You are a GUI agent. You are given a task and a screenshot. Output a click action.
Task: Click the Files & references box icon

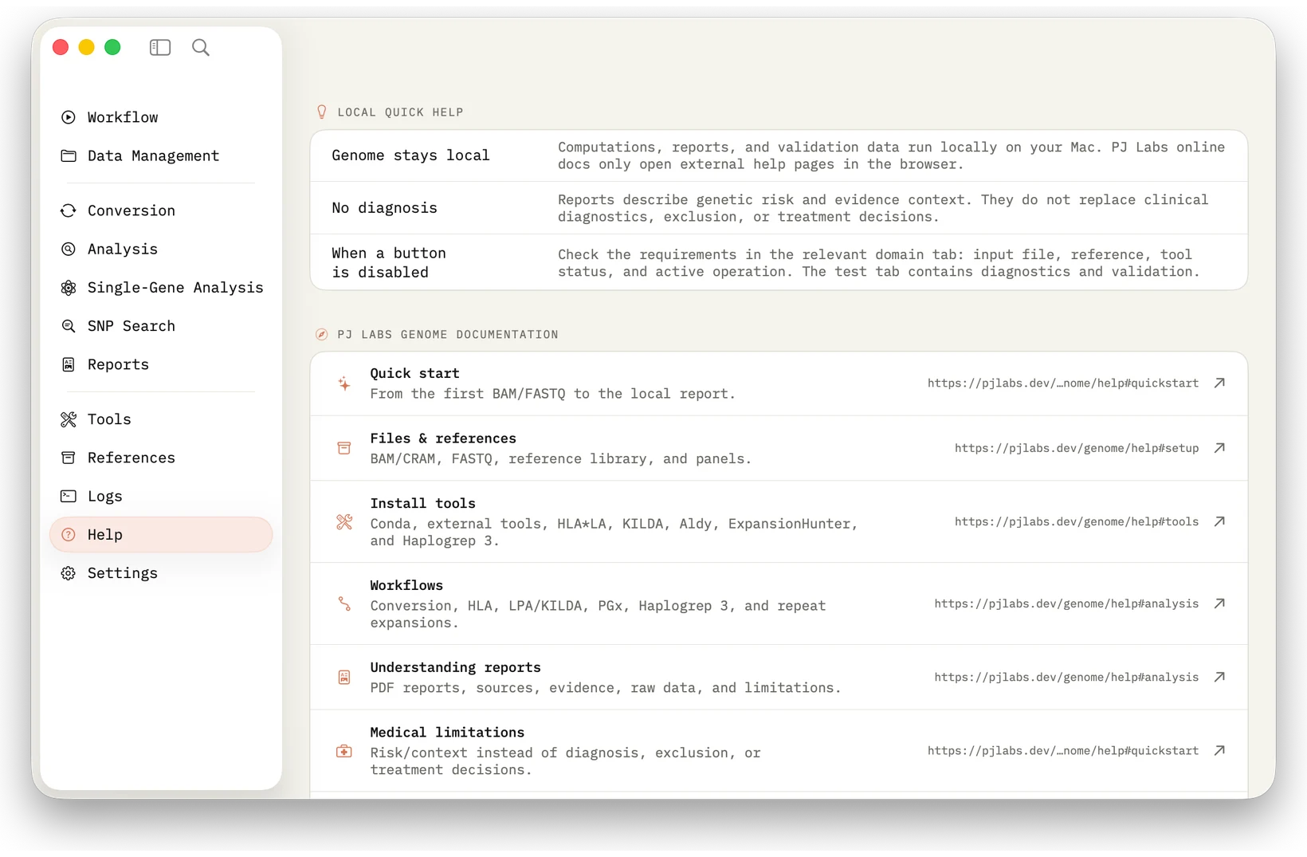344,448
